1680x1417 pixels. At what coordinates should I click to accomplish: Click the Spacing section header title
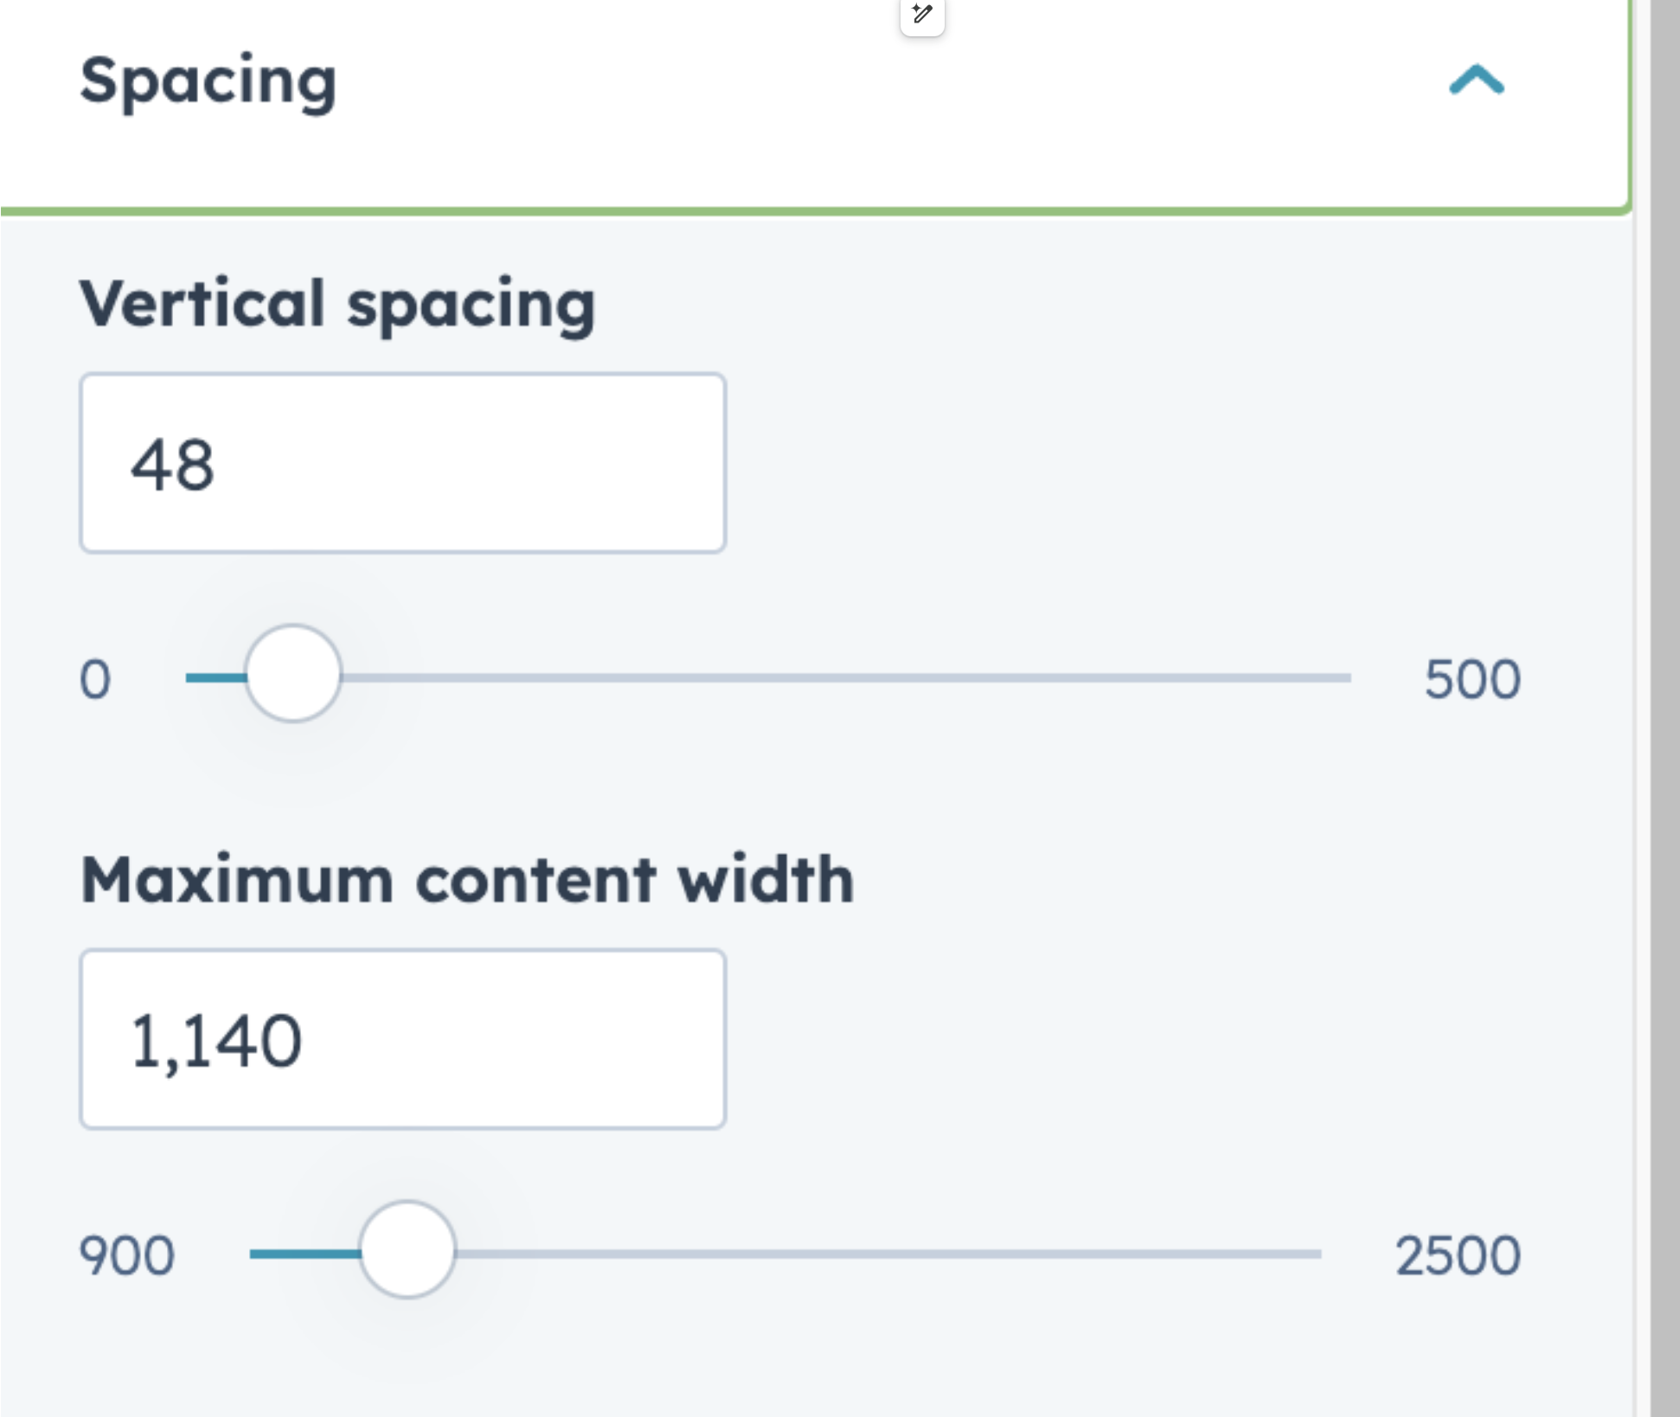tap(208, 80)
